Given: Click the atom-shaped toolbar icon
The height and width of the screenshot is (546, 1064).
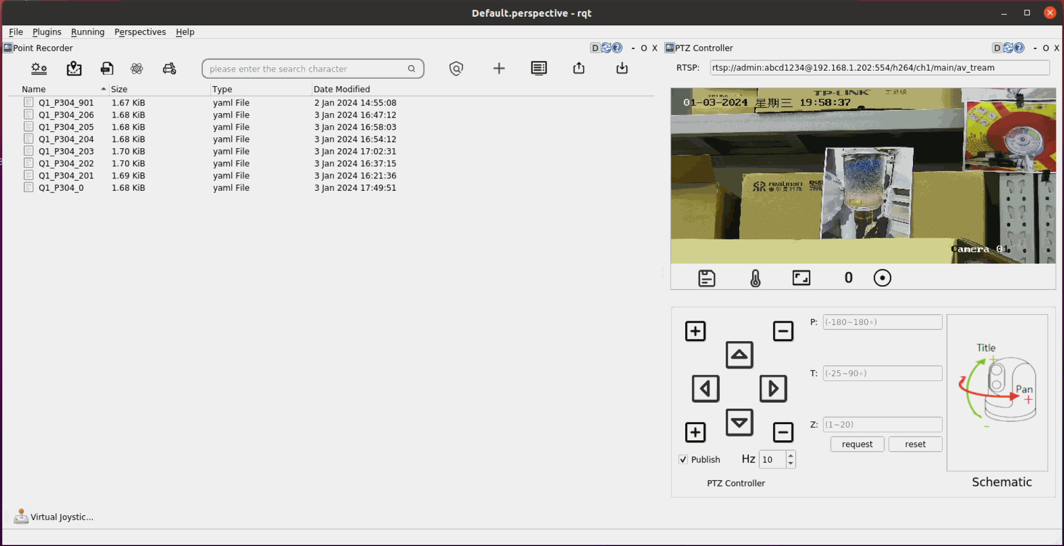Looking at the screenshot, I should click(x=137, y=68).
